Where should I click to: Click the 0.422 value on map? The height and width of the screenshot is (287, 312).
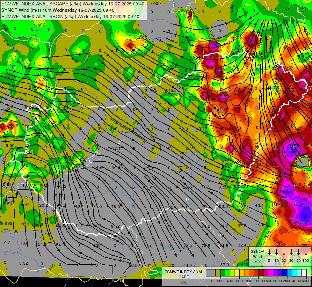(x=152, y=90)
